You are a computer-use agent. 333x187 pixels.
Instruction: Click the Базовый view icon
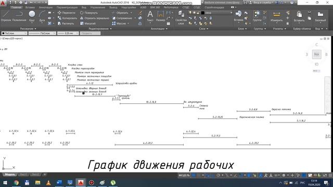coord(321,17)
